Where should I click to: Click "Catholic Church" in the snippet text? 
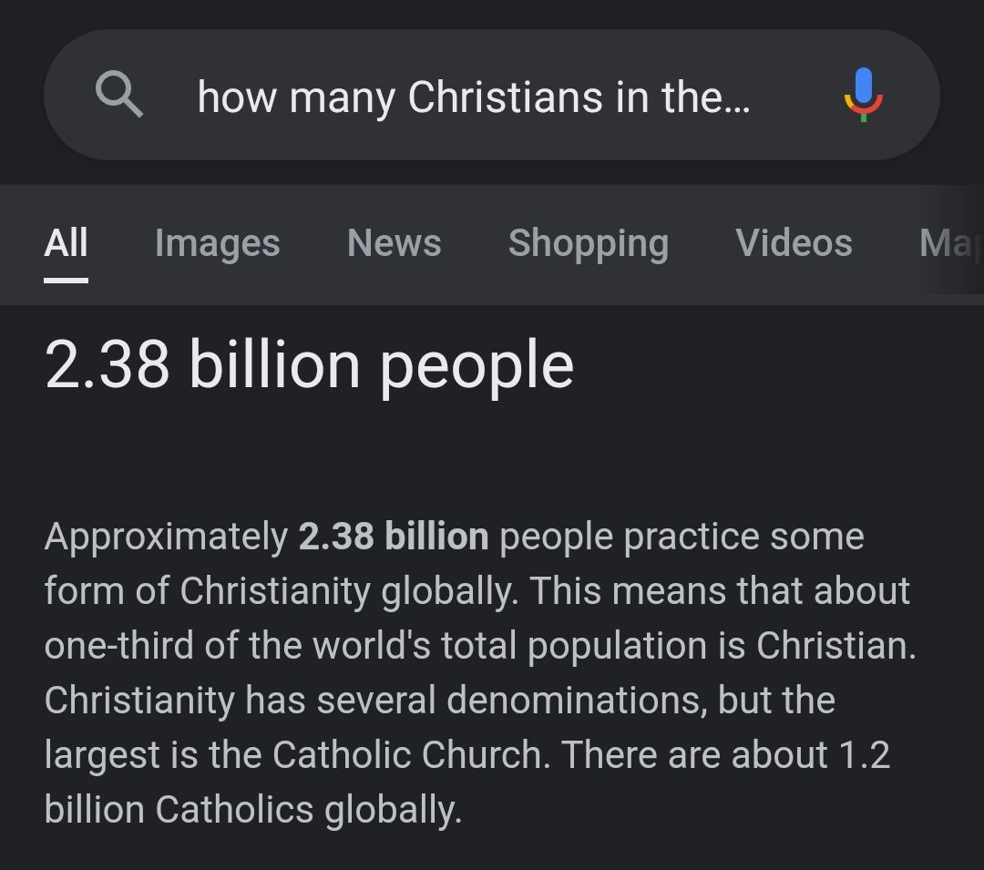point(410,755)
